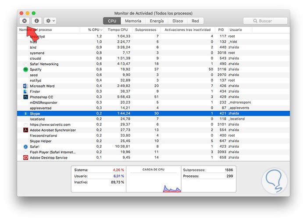Select the appleeventsd process row

click(x=153, y=108)
